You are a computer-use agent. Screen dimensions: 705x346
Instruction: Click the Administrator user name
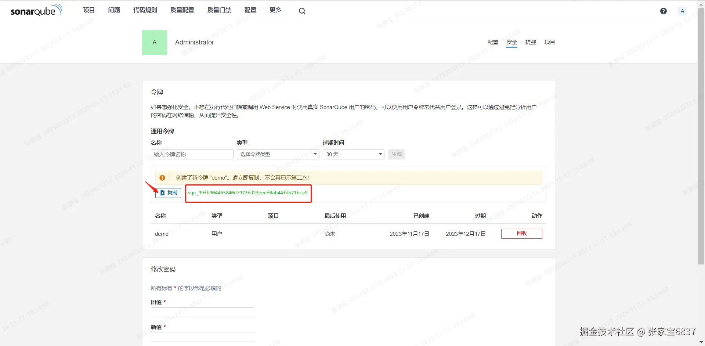[x=195, y=42]
